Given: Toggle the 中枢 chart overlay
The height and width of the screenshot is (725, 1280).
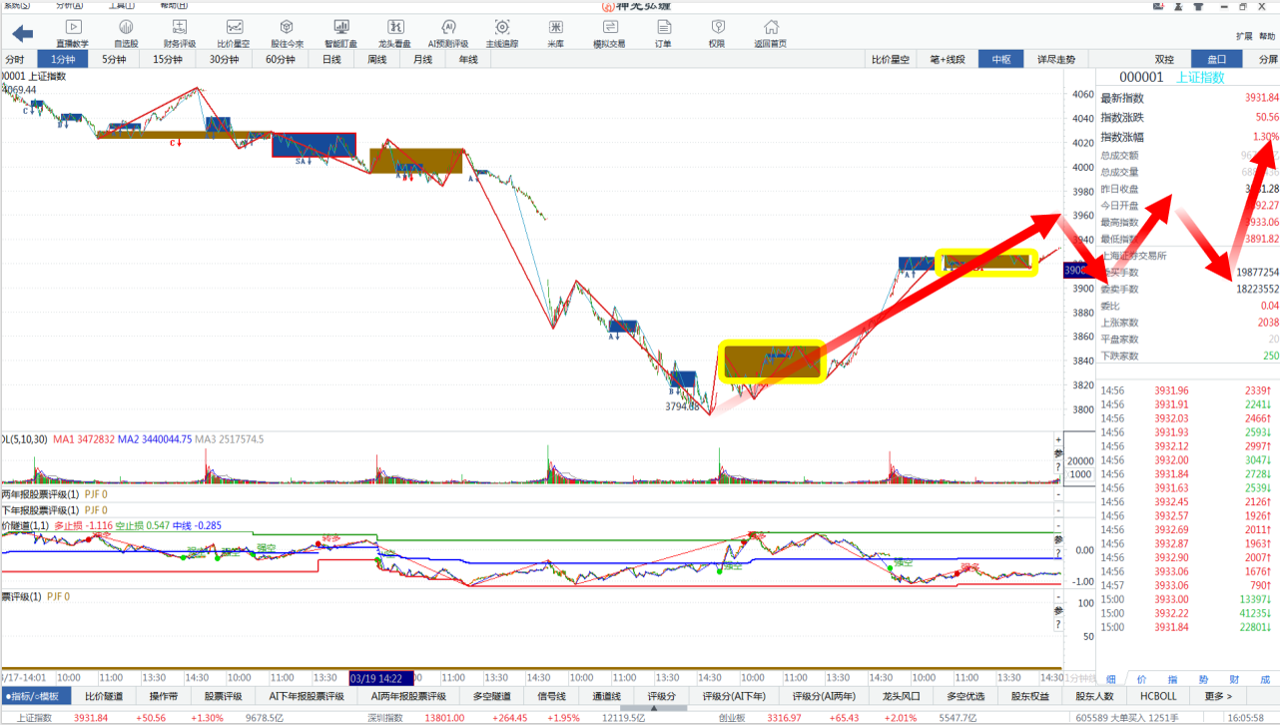Looking at the screenshot, I should point(1000,59).
